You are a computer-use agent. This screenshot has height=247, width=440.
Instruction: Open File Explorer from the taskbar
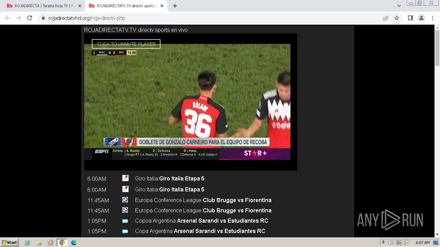click(39, 243)
